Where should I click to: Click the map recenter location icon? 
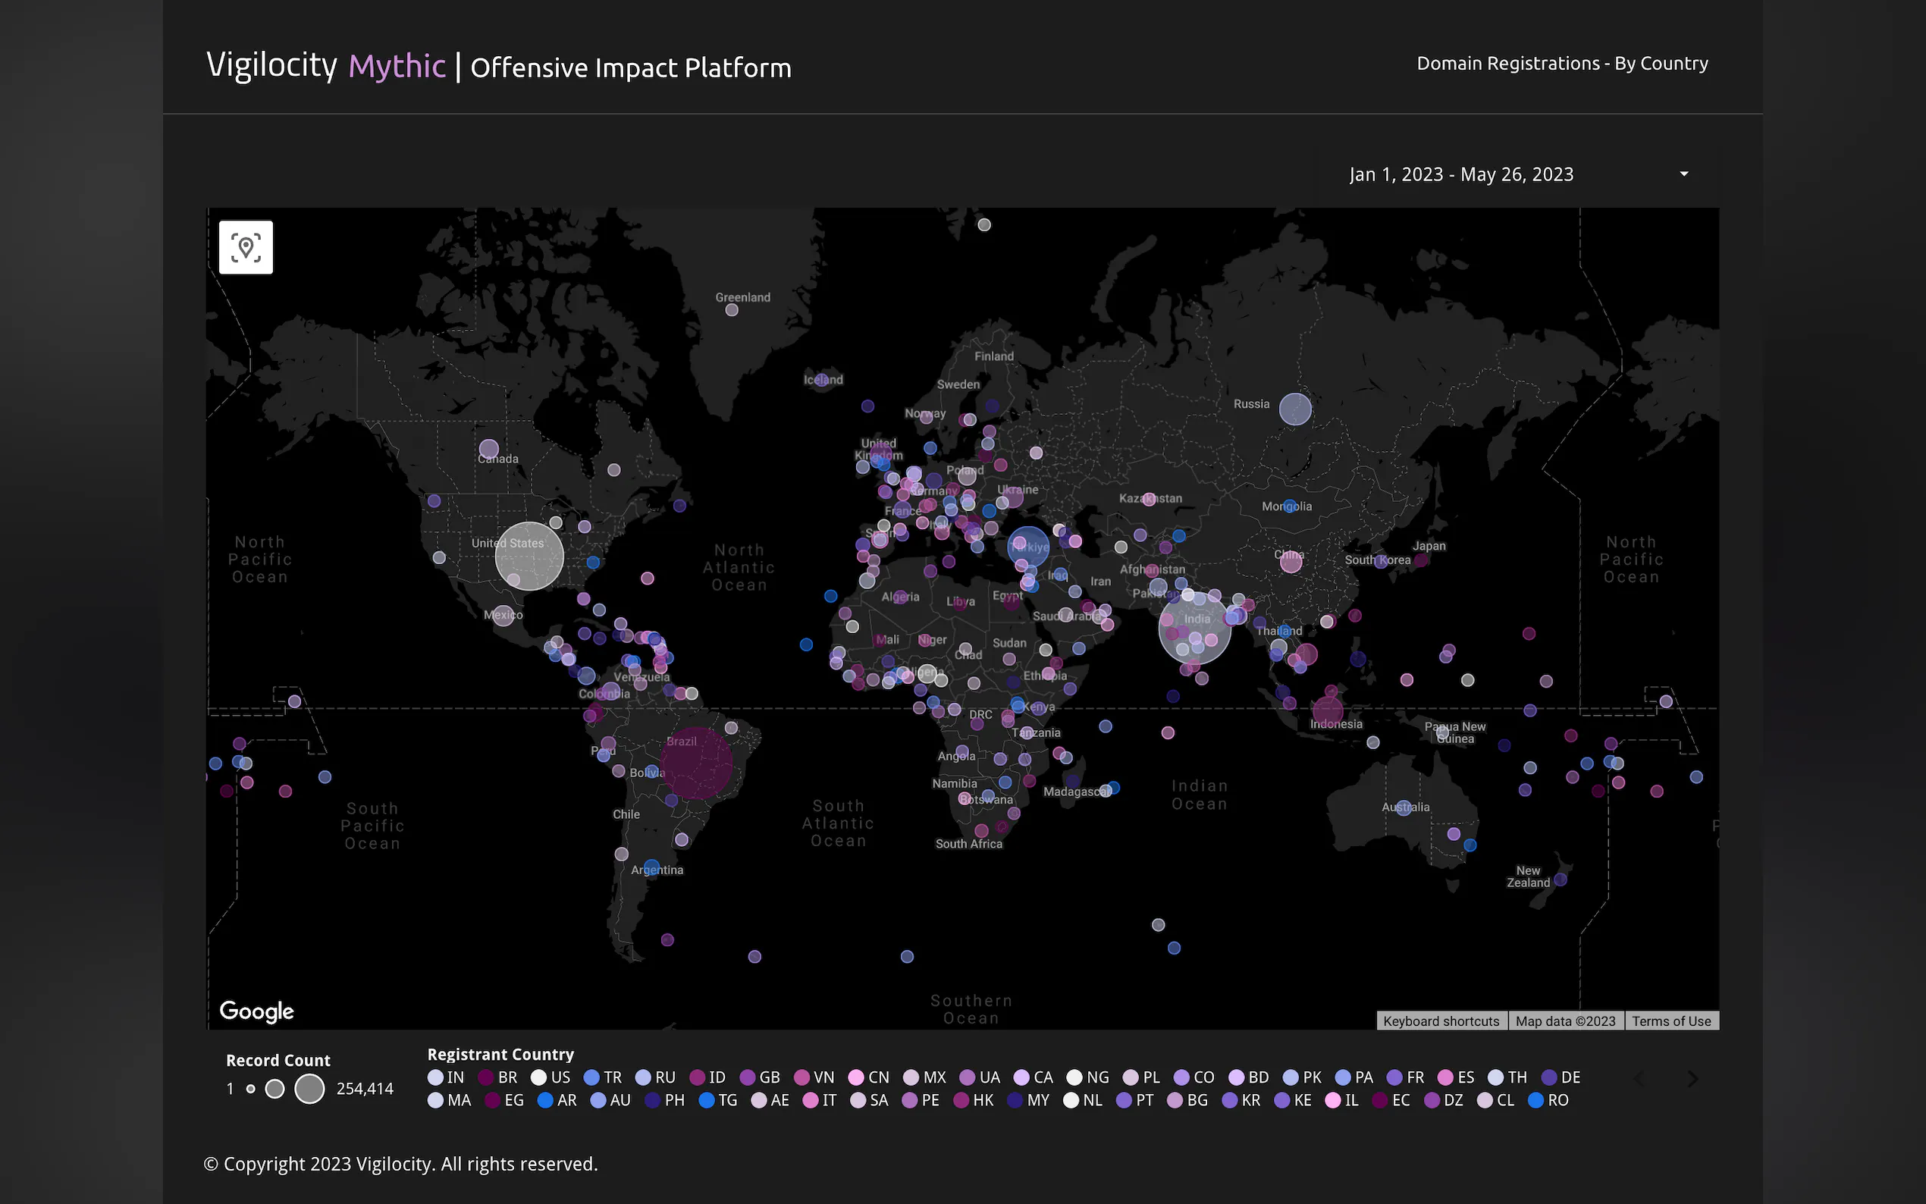coord(246,248)
